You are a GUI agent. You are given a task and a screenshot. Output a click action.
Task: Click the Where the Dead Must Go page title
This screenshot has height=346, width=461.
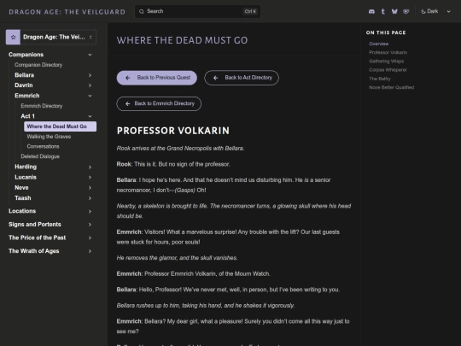[183, 40]
